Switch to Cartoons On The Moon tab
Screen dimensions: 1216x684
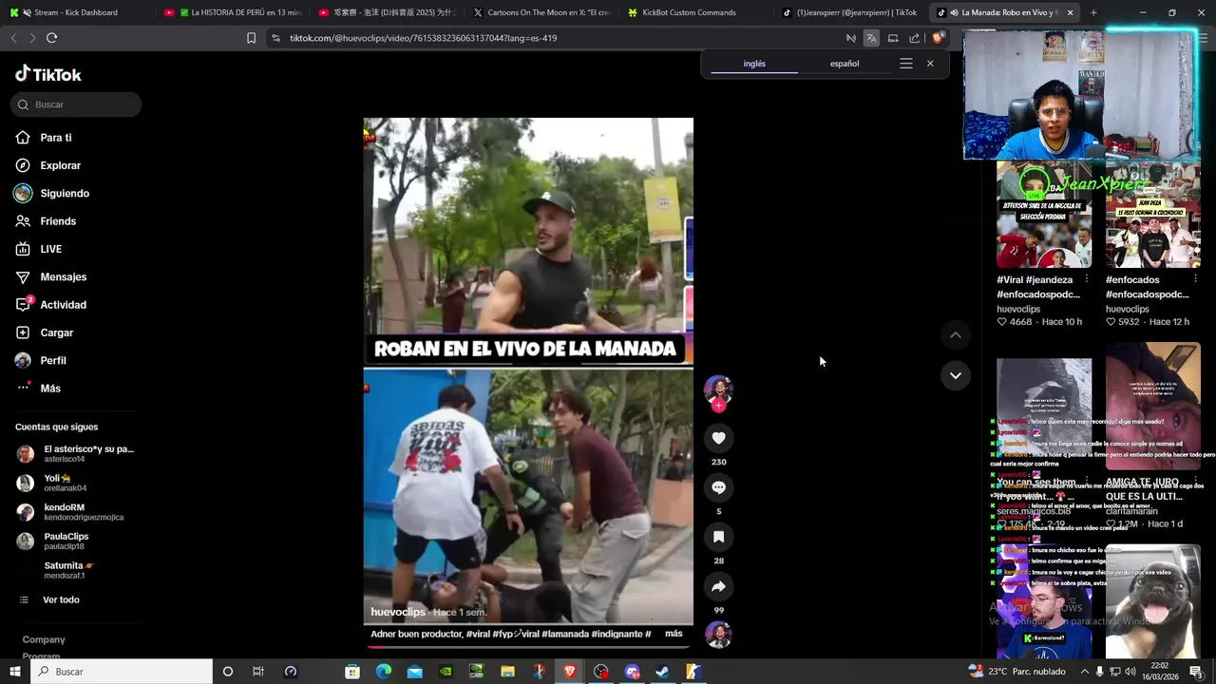[541, 12]
